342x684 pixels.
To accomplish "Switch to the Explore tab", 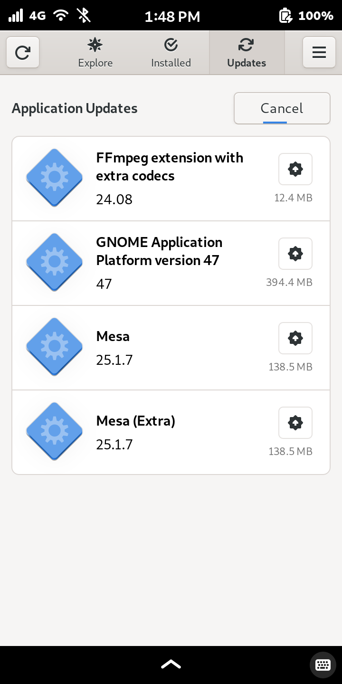I will pos(95,53).
